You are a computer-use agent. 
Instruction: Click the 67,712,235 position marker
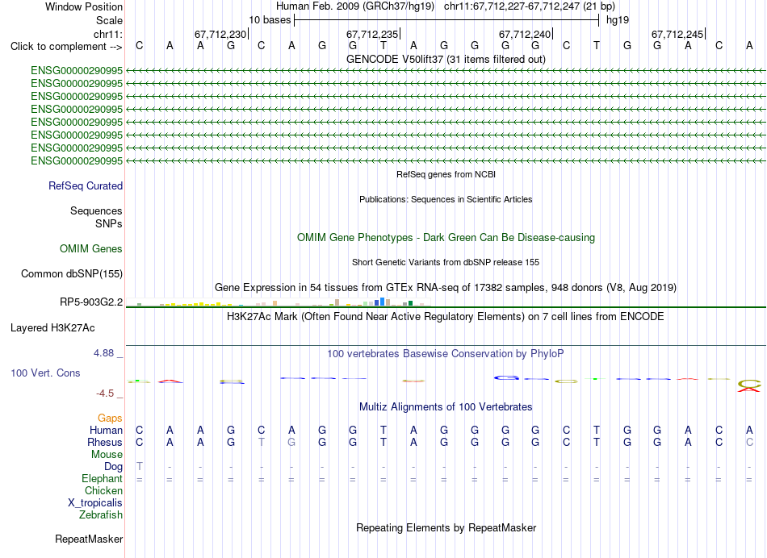click(373, 34)
